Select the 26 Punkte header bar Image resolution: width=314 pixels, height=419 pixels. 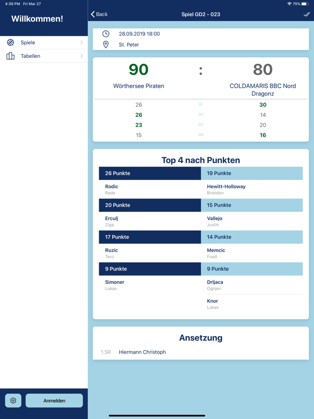click(150, 173)
